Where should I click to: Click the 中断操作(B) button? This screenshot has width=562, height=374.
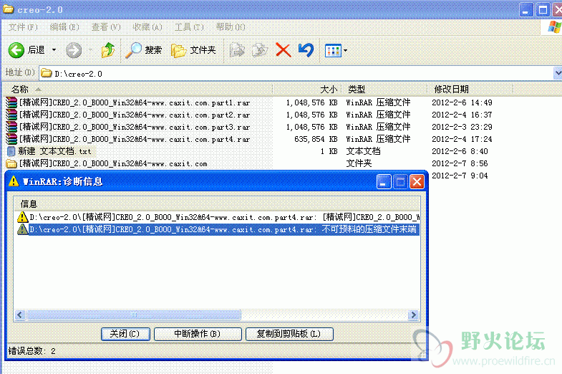[x=198, y=334]
